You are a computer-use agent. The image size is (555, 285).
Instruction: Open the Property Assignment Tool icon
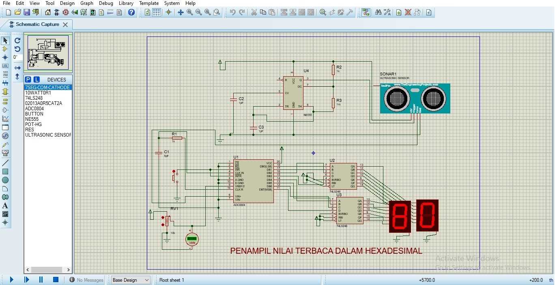[387, 12]
